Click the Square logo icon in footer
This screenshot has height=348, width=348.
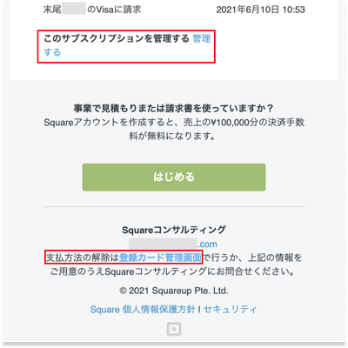(x=174, y=329)
